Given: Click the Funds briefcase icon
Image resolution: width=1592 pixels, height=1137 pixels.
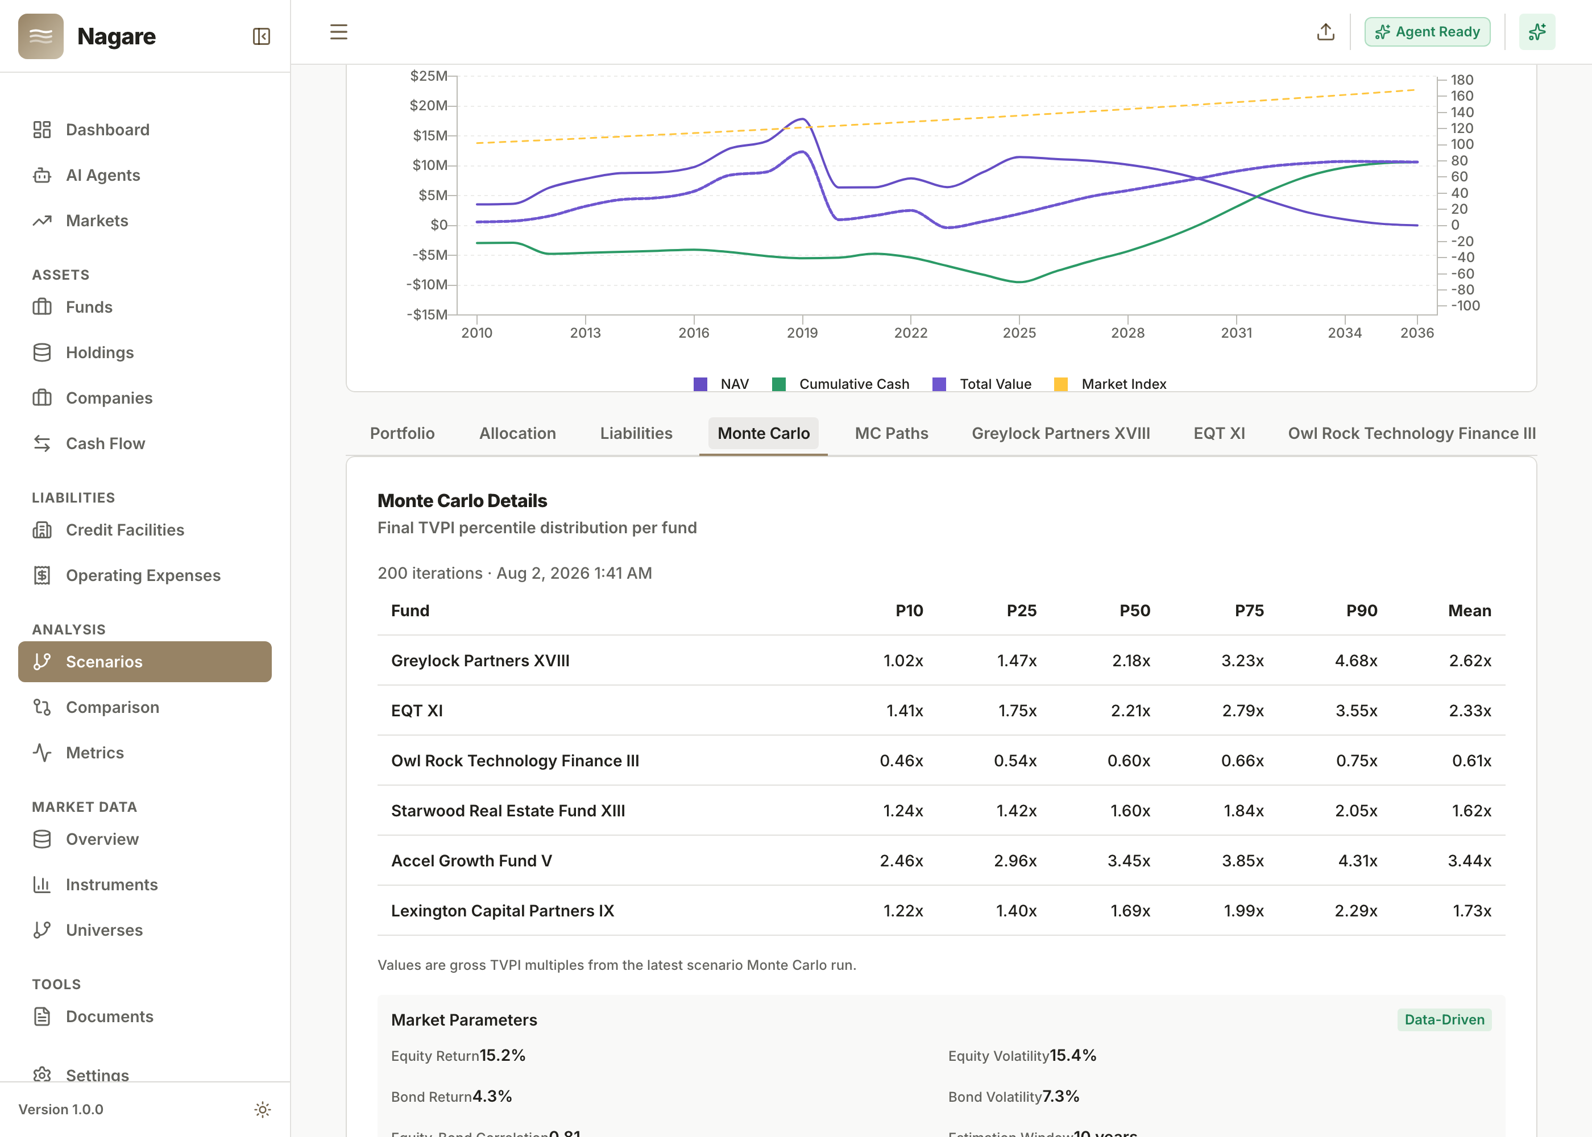Looking at the screenshot, I should (42, 306).
